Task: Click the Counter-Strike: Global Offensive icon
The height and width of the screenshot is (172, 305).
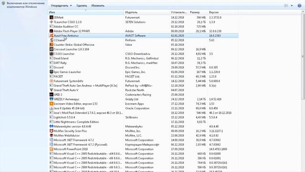Action: (51, 44)
